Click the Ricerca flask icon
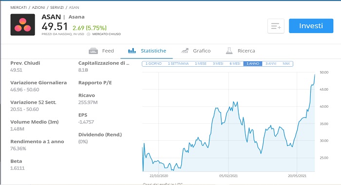This screenshot has height=185, width=341. click(x=229, y=51)
